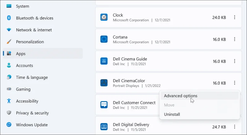Image resolution: width=247 pixels, height=135 pixels.
Task: Click the Accounts person icon
Action: 9,65
